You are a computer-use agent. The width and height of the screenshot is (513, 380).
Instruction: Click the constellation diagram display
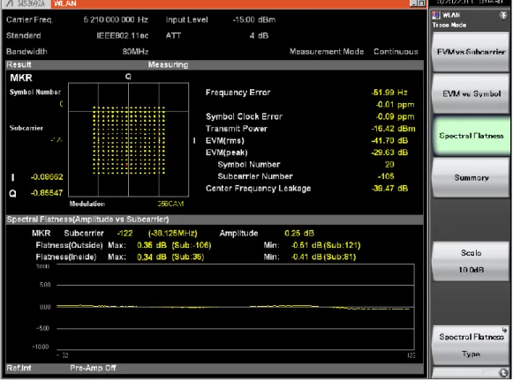tap(128, 139)
